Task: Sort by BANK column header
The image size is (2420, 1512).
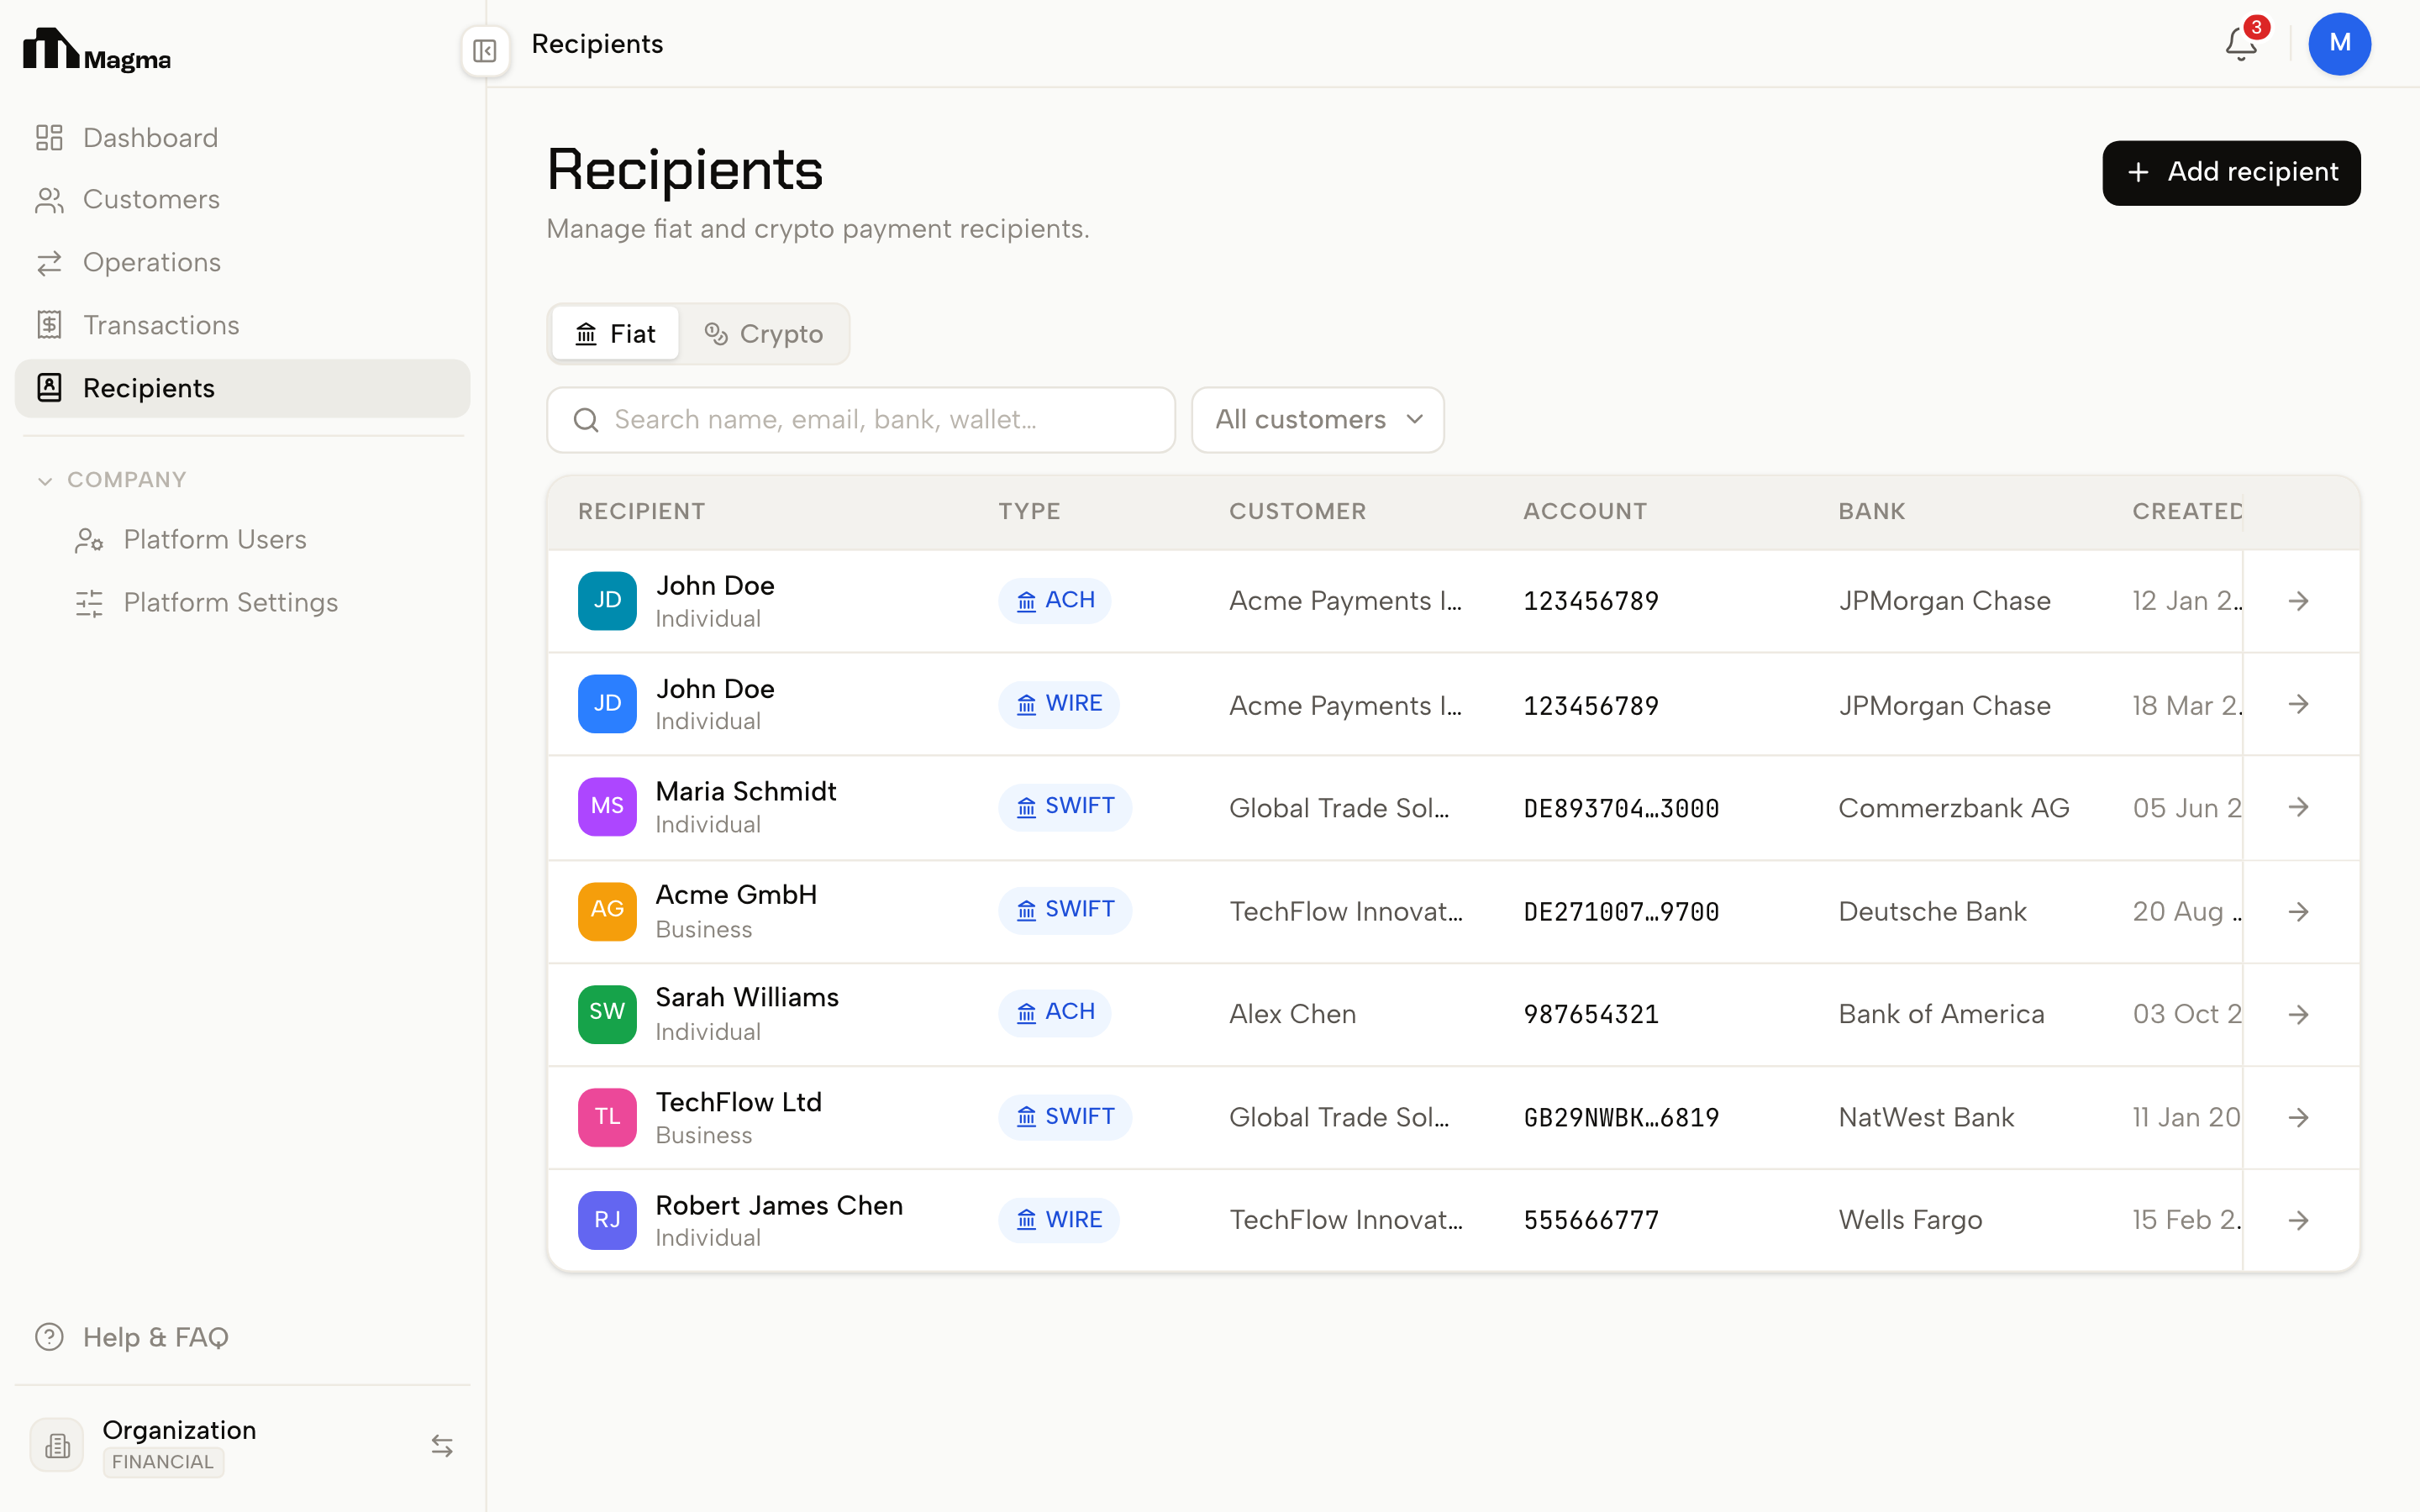Action: click(x=1872, y=511)
